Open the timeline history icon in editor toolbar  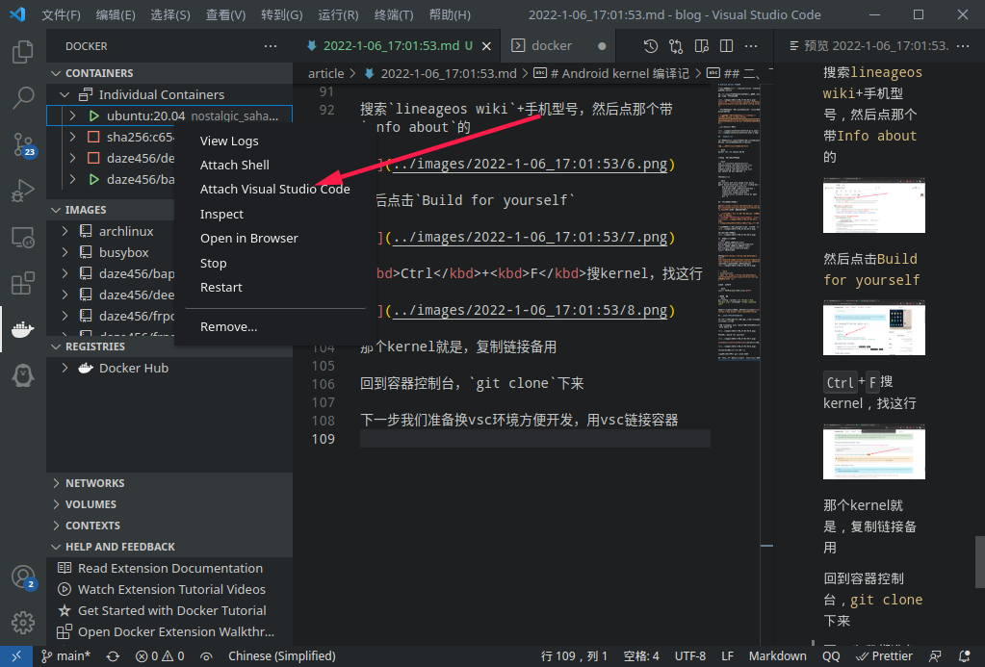(651, 45)
